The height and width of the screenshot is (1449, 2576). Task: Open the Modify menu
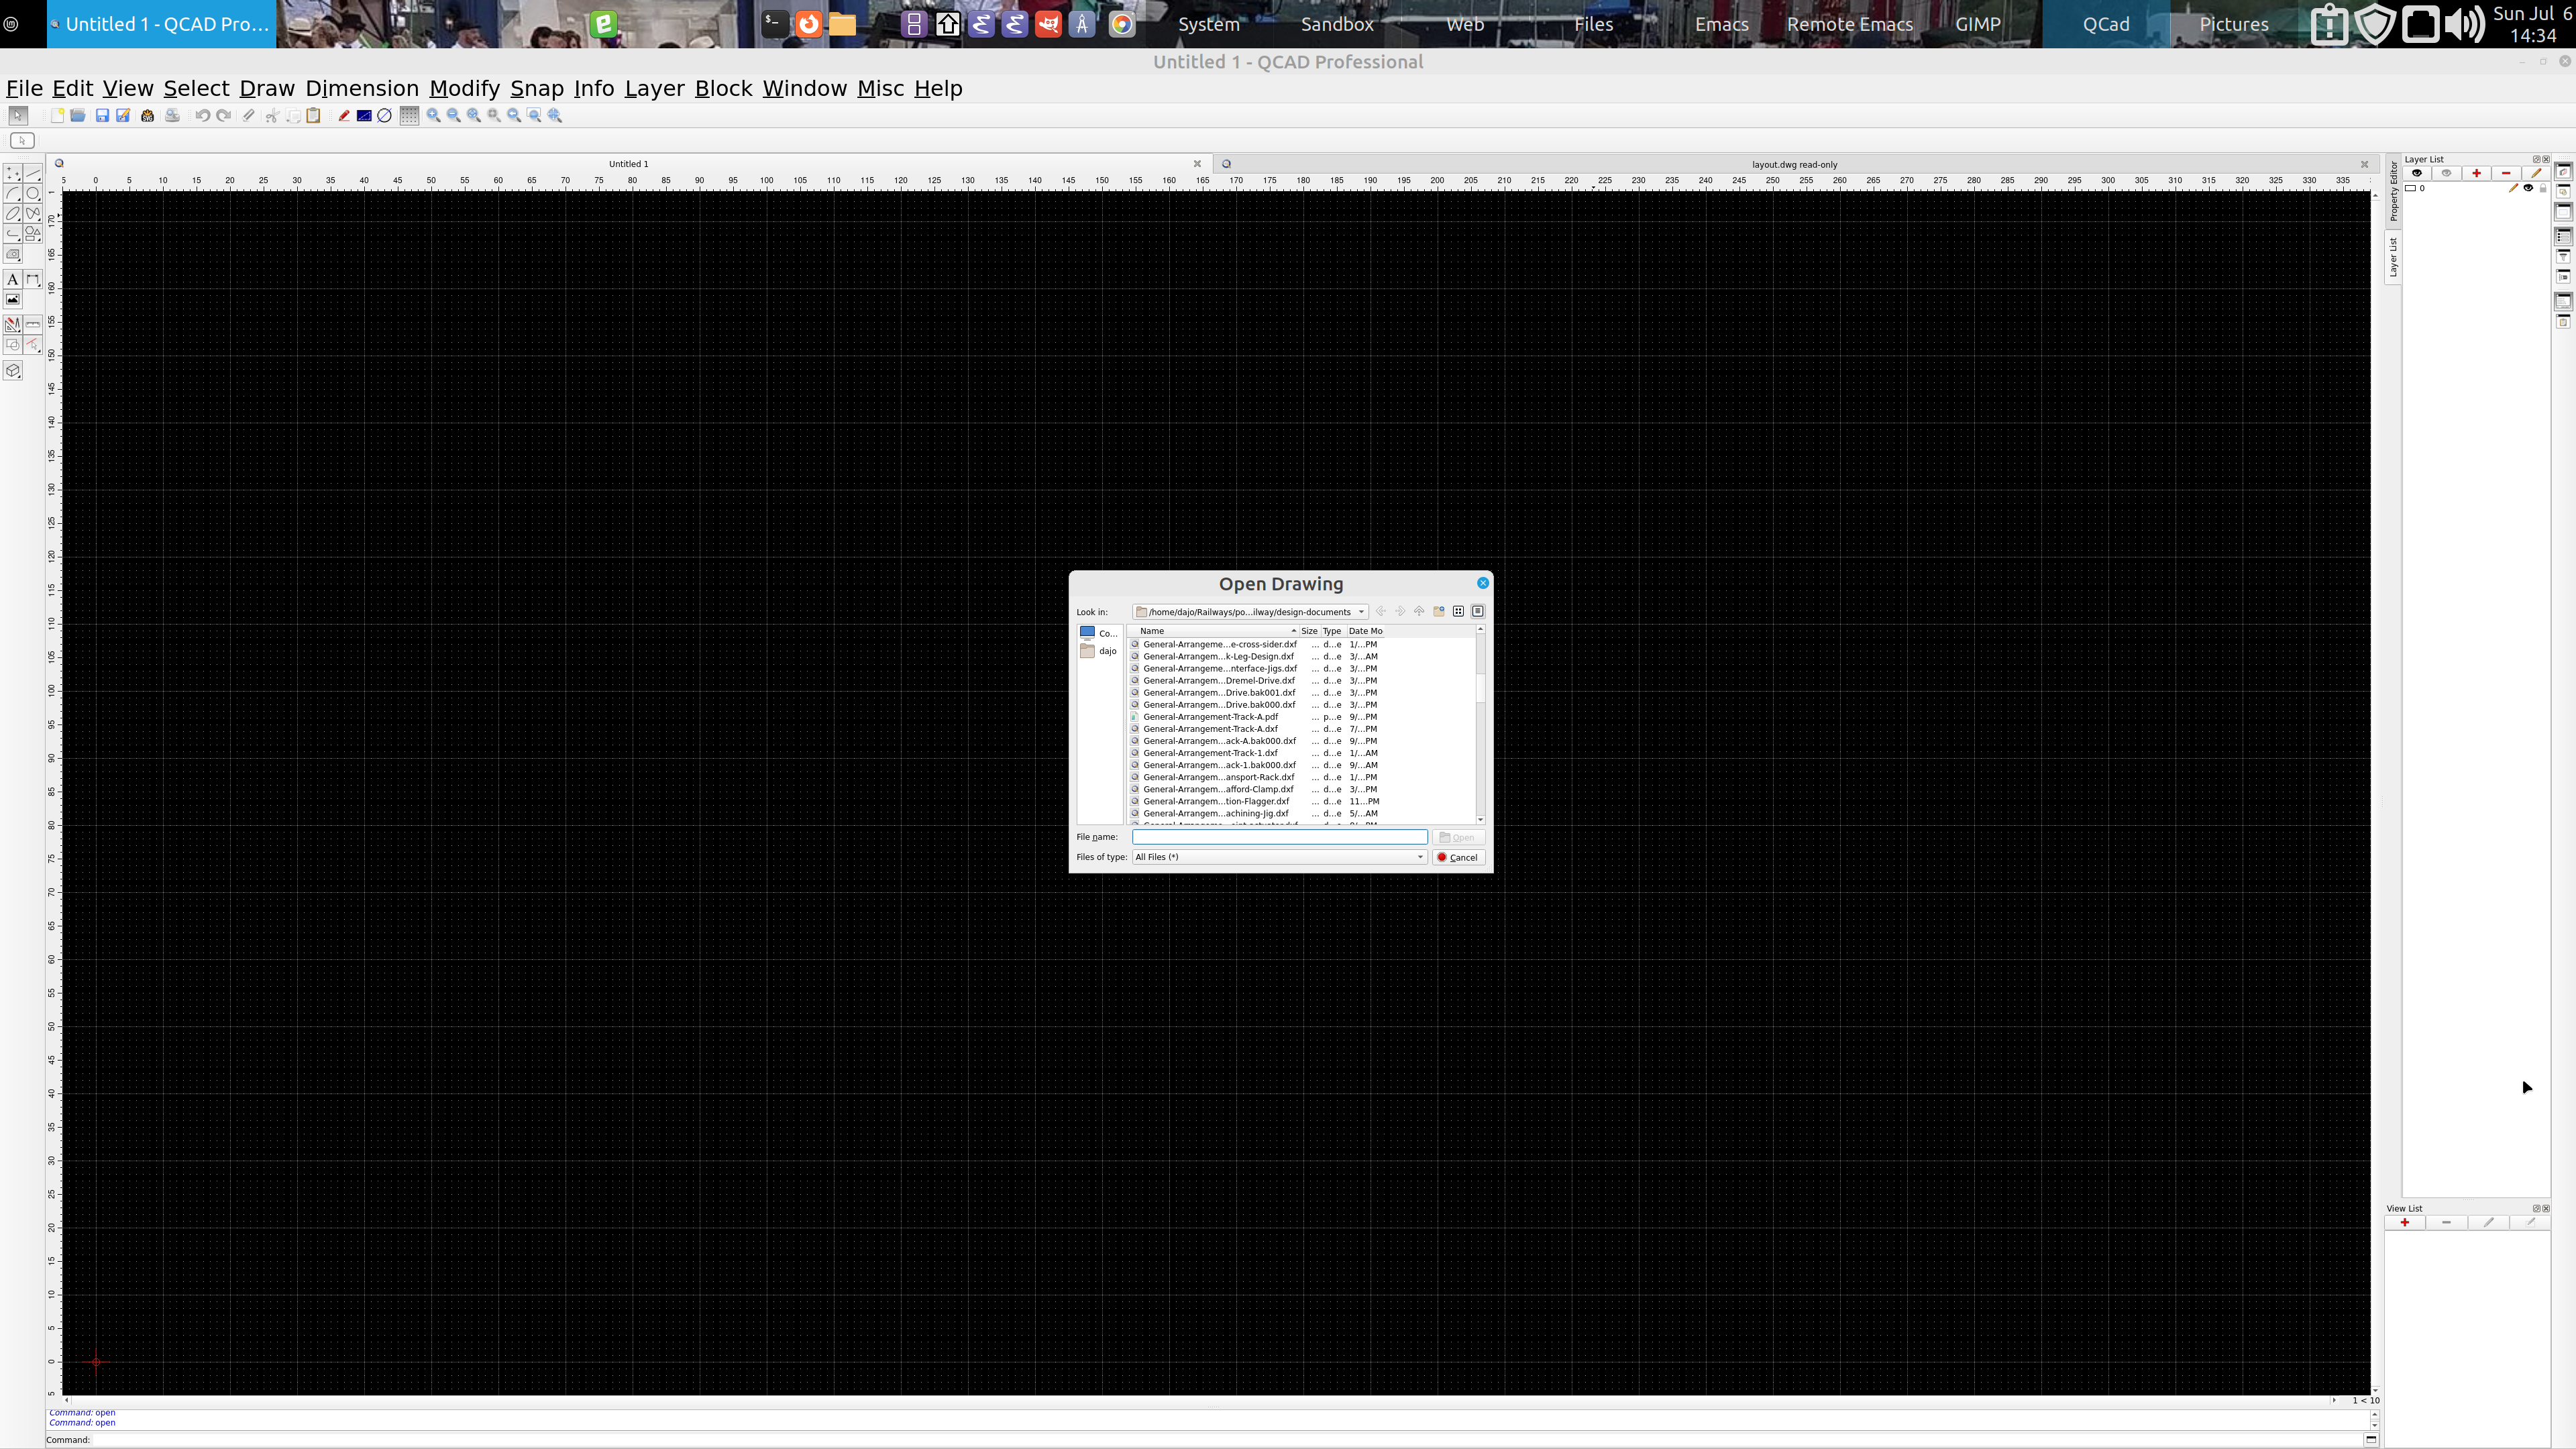click(463, 88)
